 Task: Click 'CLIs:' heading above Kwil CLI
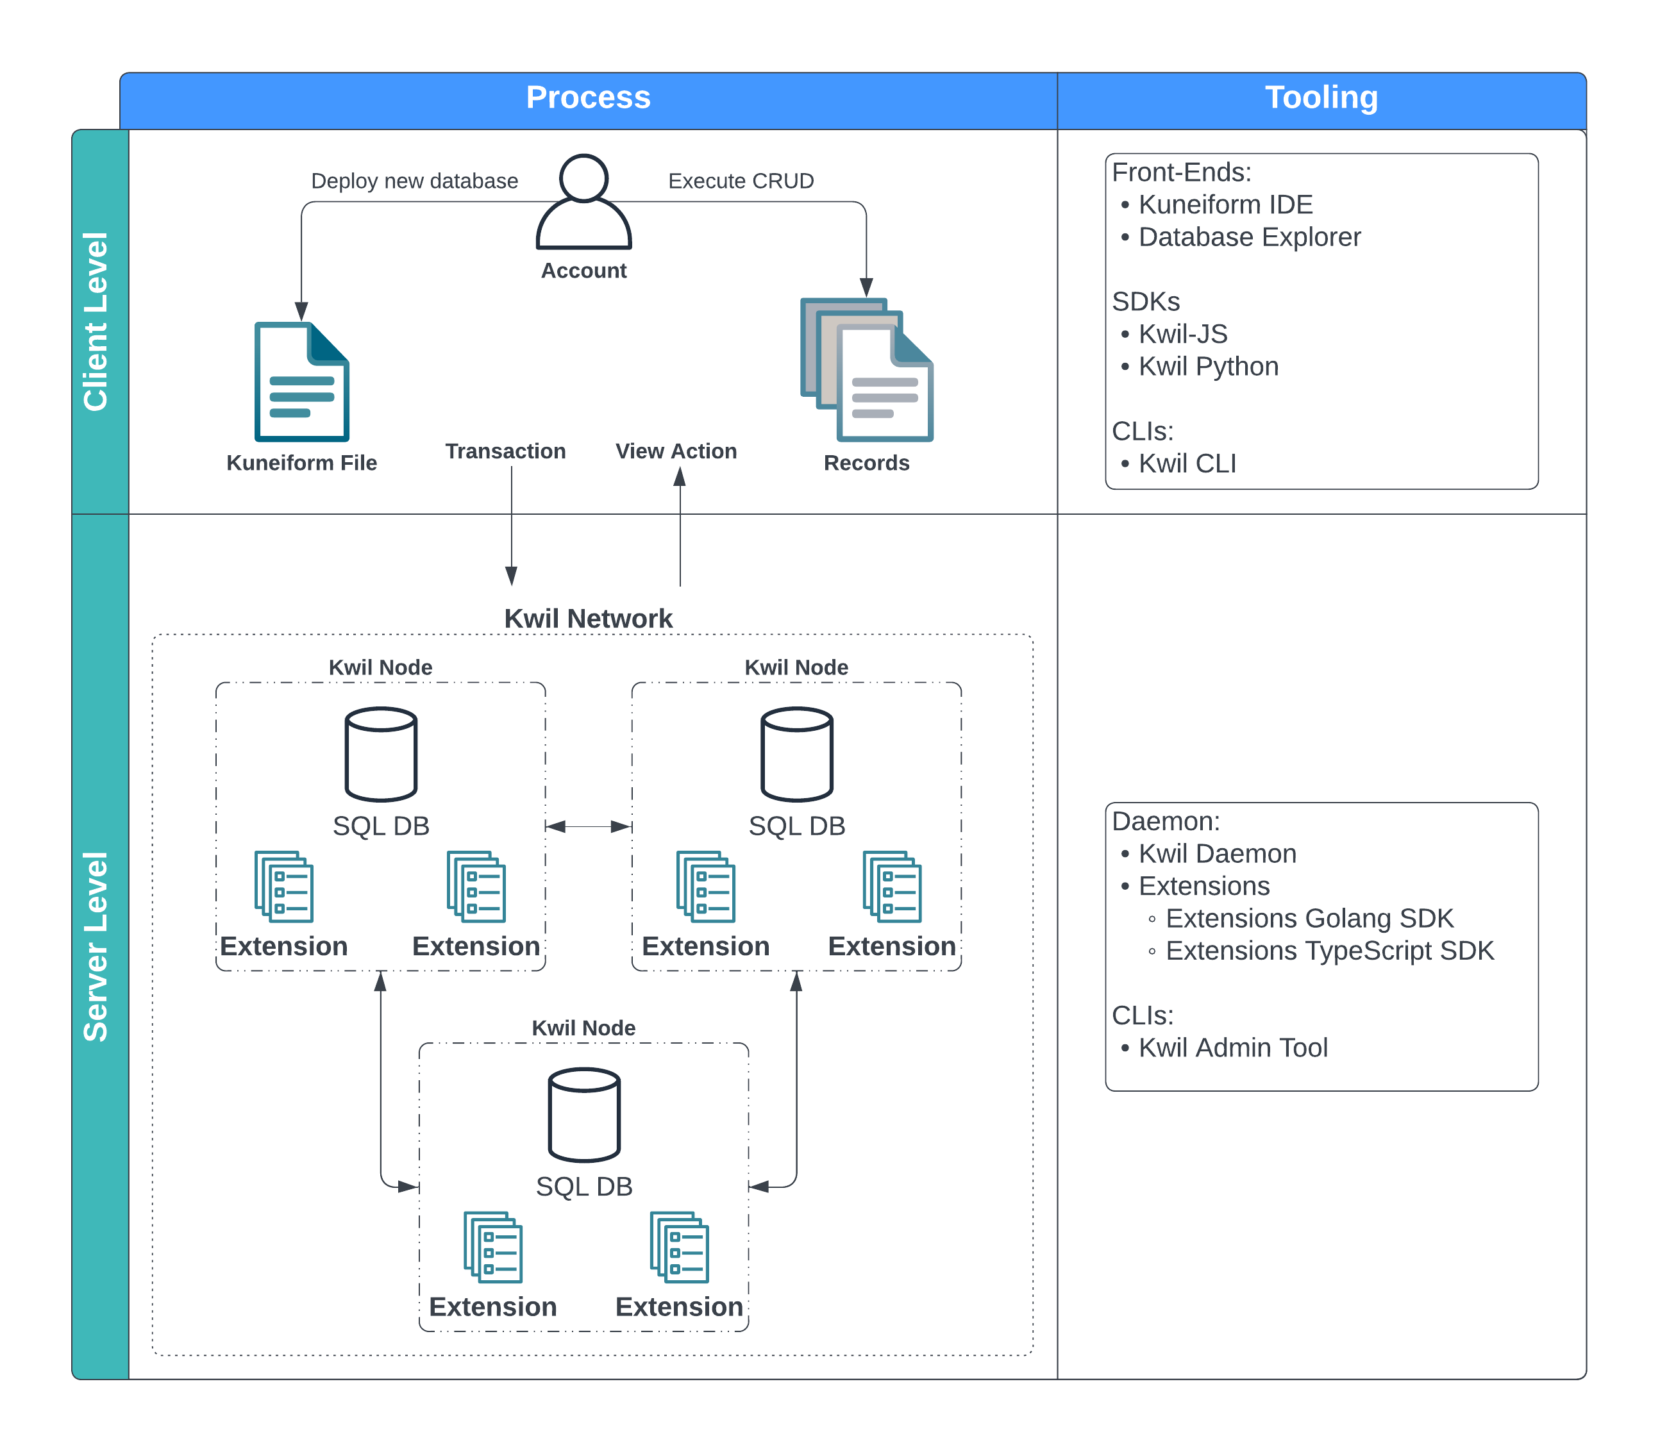[1142, 431]
